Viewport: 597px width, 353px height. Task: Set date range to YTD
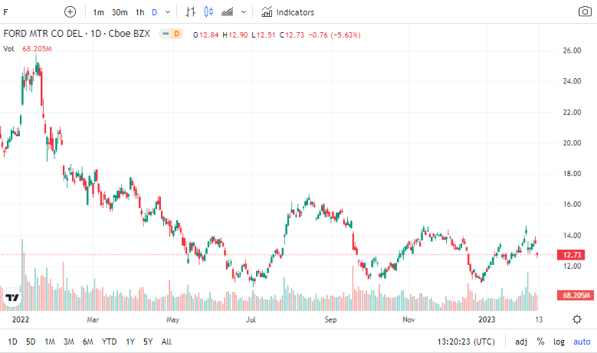109,342
